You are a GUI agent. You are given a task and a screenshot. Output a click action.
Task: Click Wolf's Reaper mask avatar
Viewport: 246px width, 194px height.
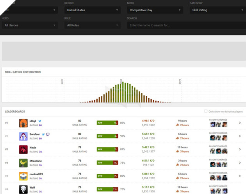point(23,189)
